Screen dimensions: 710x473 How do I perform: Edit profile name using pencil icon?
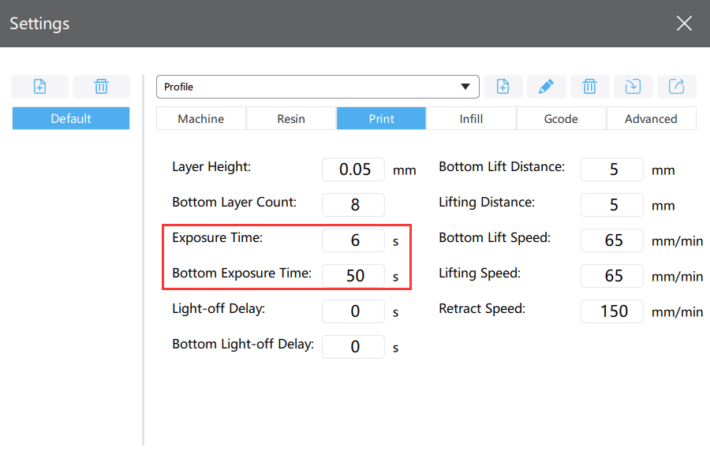pos(546,87)
